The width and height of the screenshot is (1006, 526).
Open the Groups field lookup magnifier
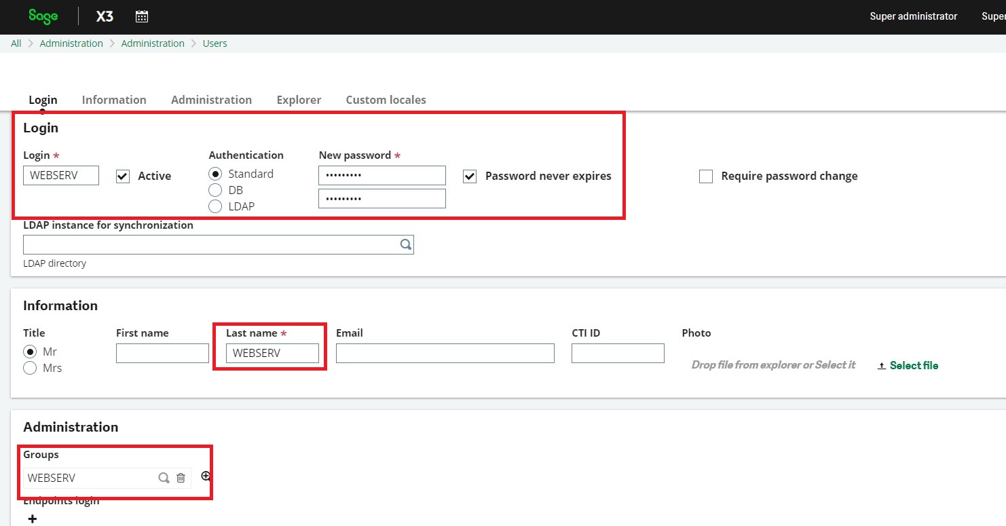click(x=163, y=477)
